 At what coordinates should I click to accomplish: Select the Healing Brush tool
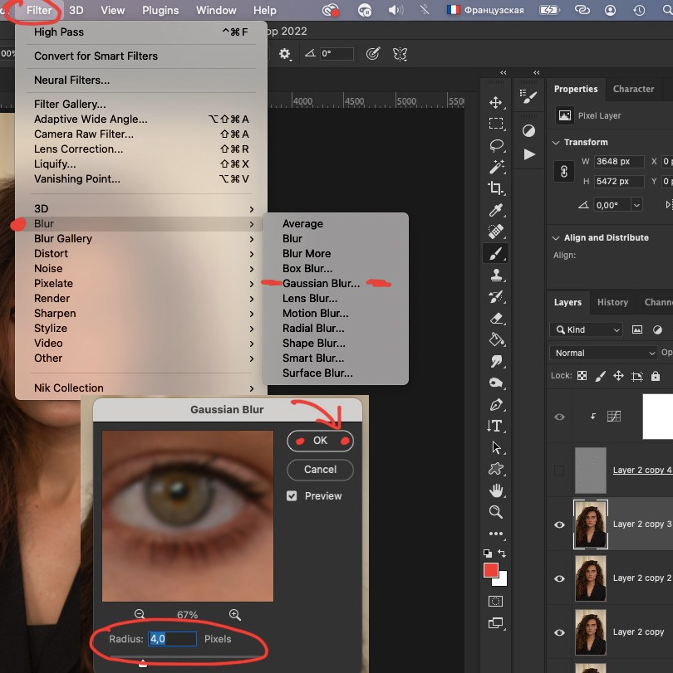pos(496,232)
